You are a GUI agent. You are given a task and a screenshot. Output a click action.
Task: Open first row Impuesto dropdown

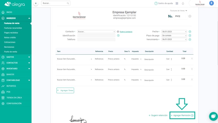136,59
